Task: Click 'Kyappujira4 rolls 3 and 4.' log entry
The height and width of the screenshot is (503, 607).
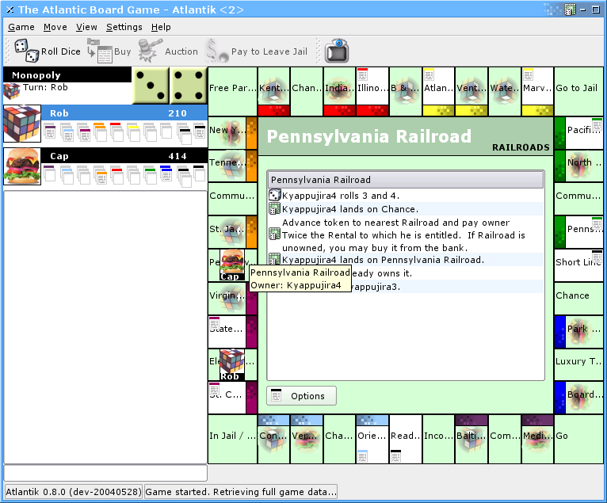Action: coord(406,196)
